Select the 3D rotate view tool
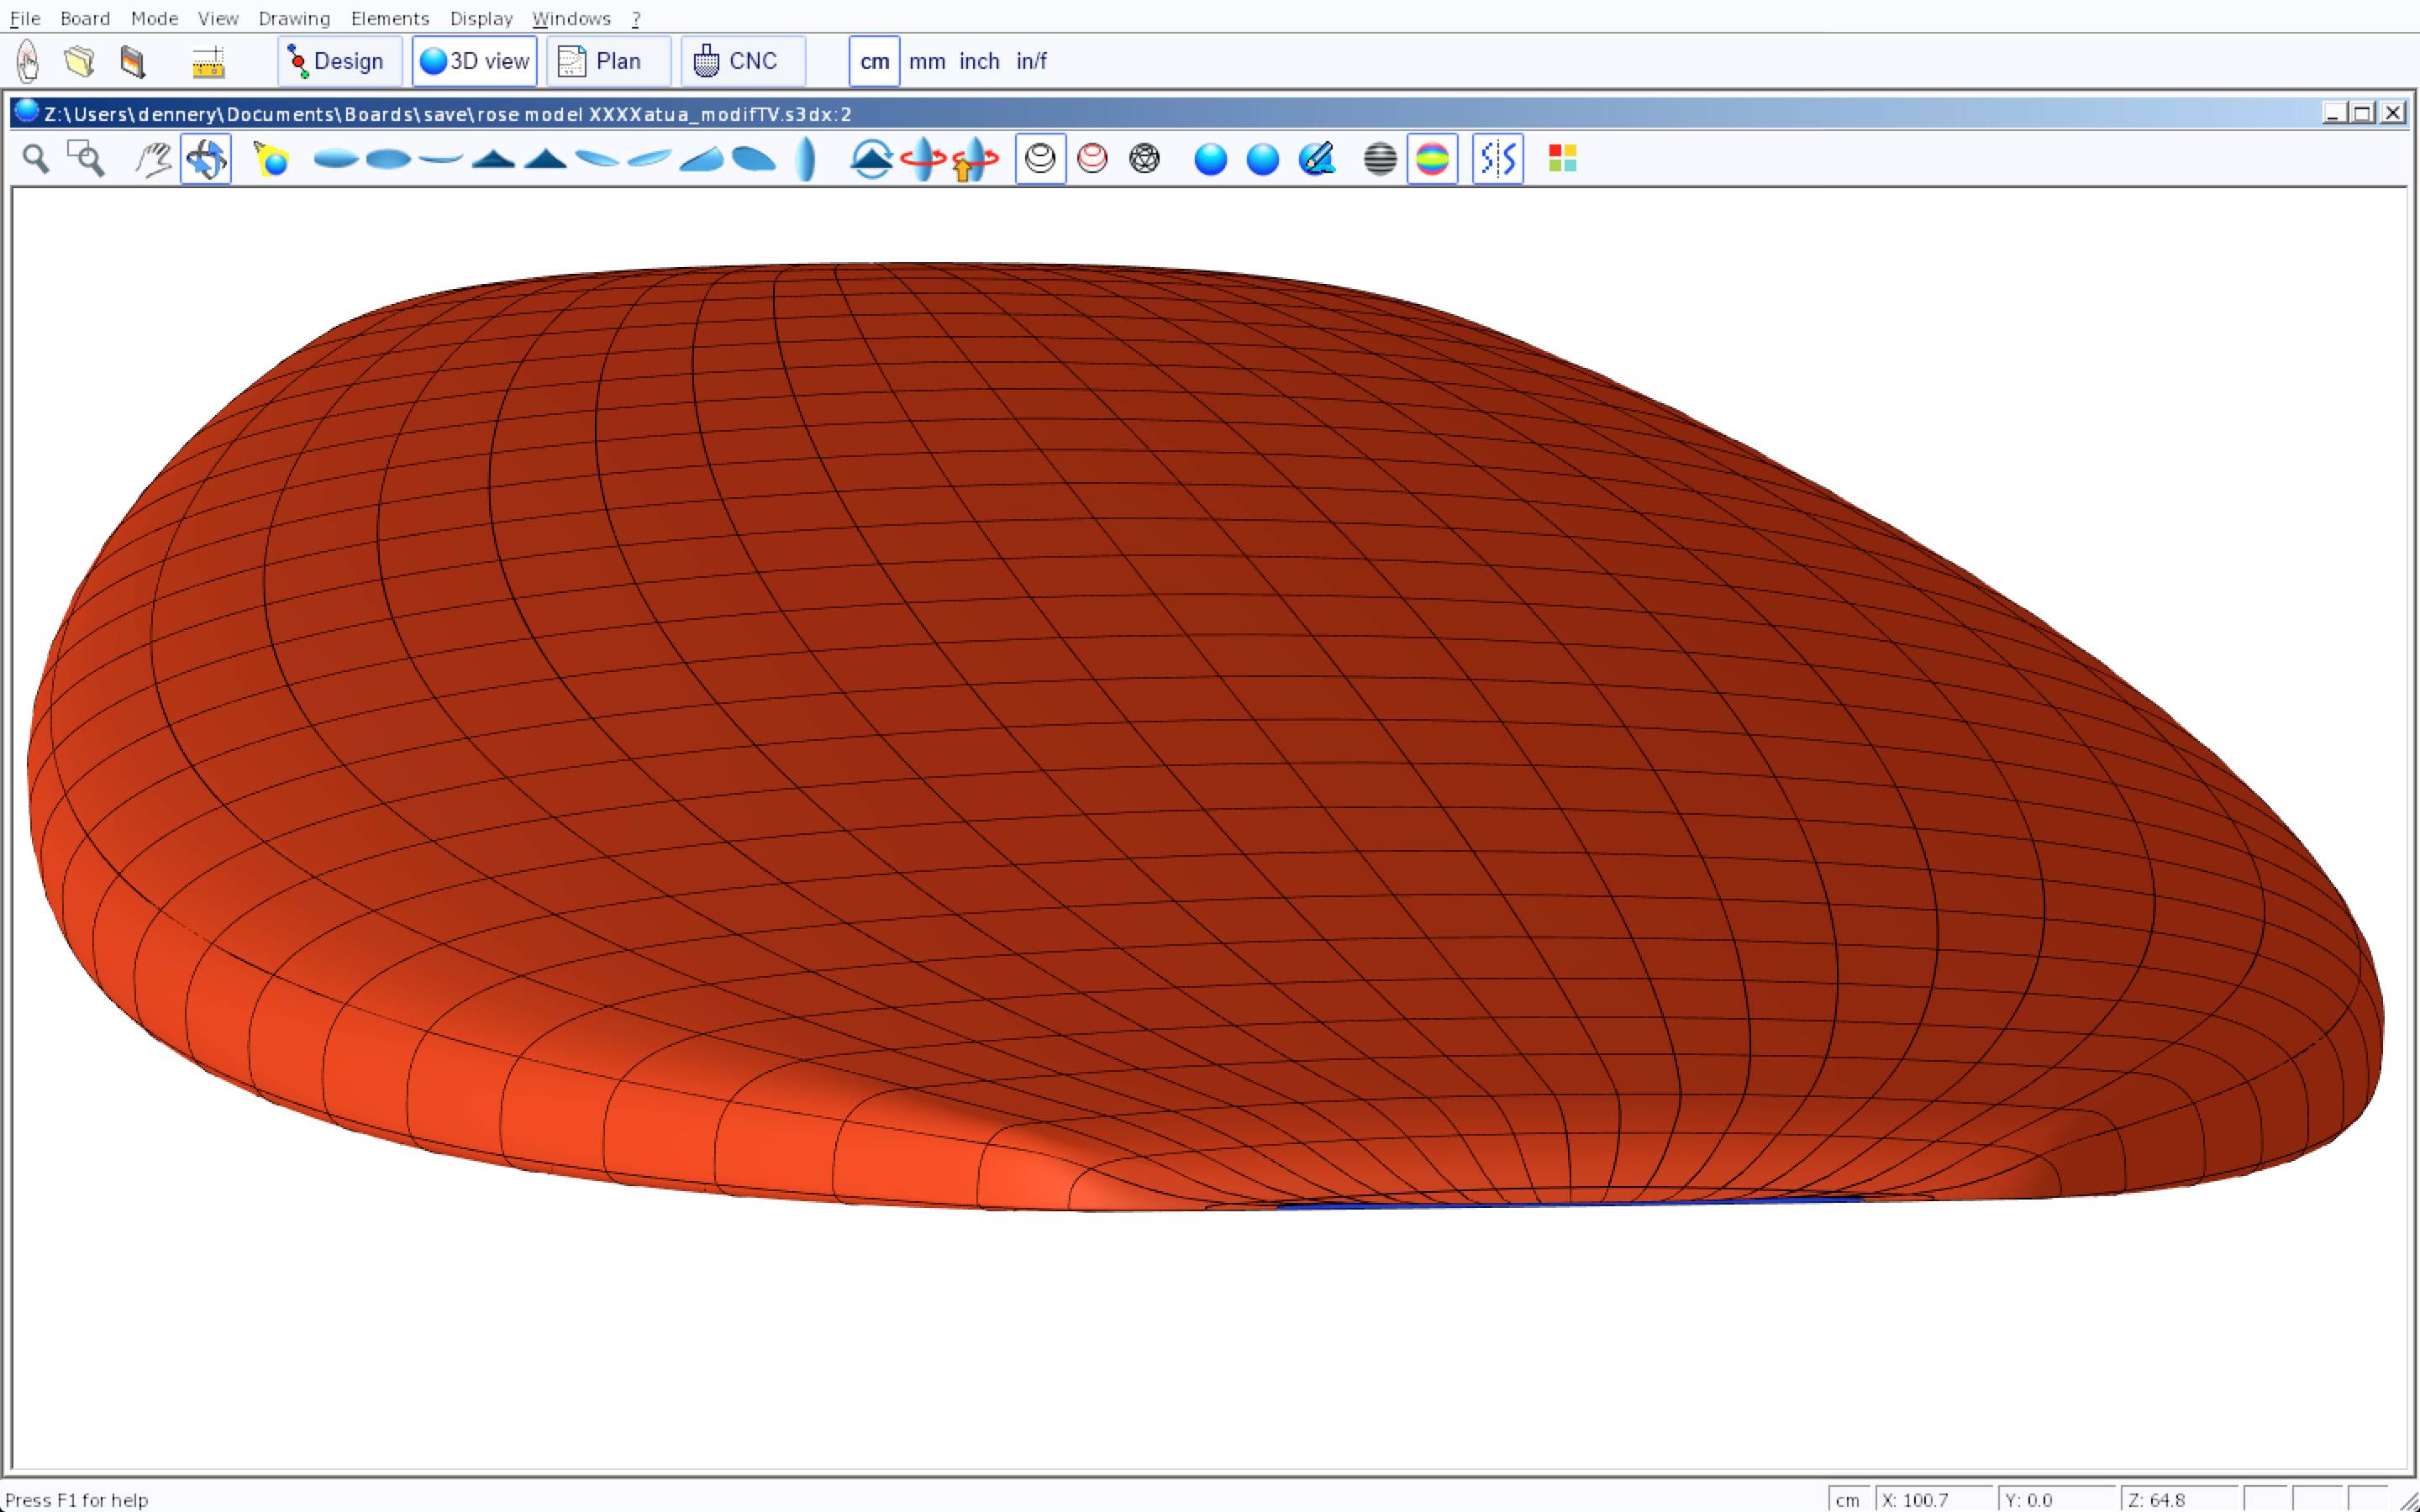Viewport: 2420px width, 1512px height. [206, 159]
